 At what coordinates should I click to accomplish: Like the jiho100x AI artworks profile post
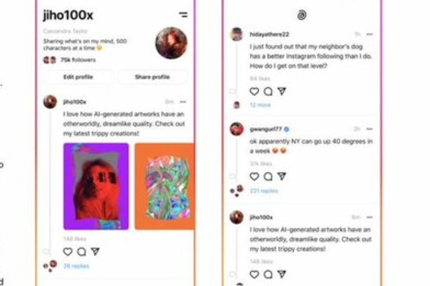pyautogui.click(x=68, y=252)
